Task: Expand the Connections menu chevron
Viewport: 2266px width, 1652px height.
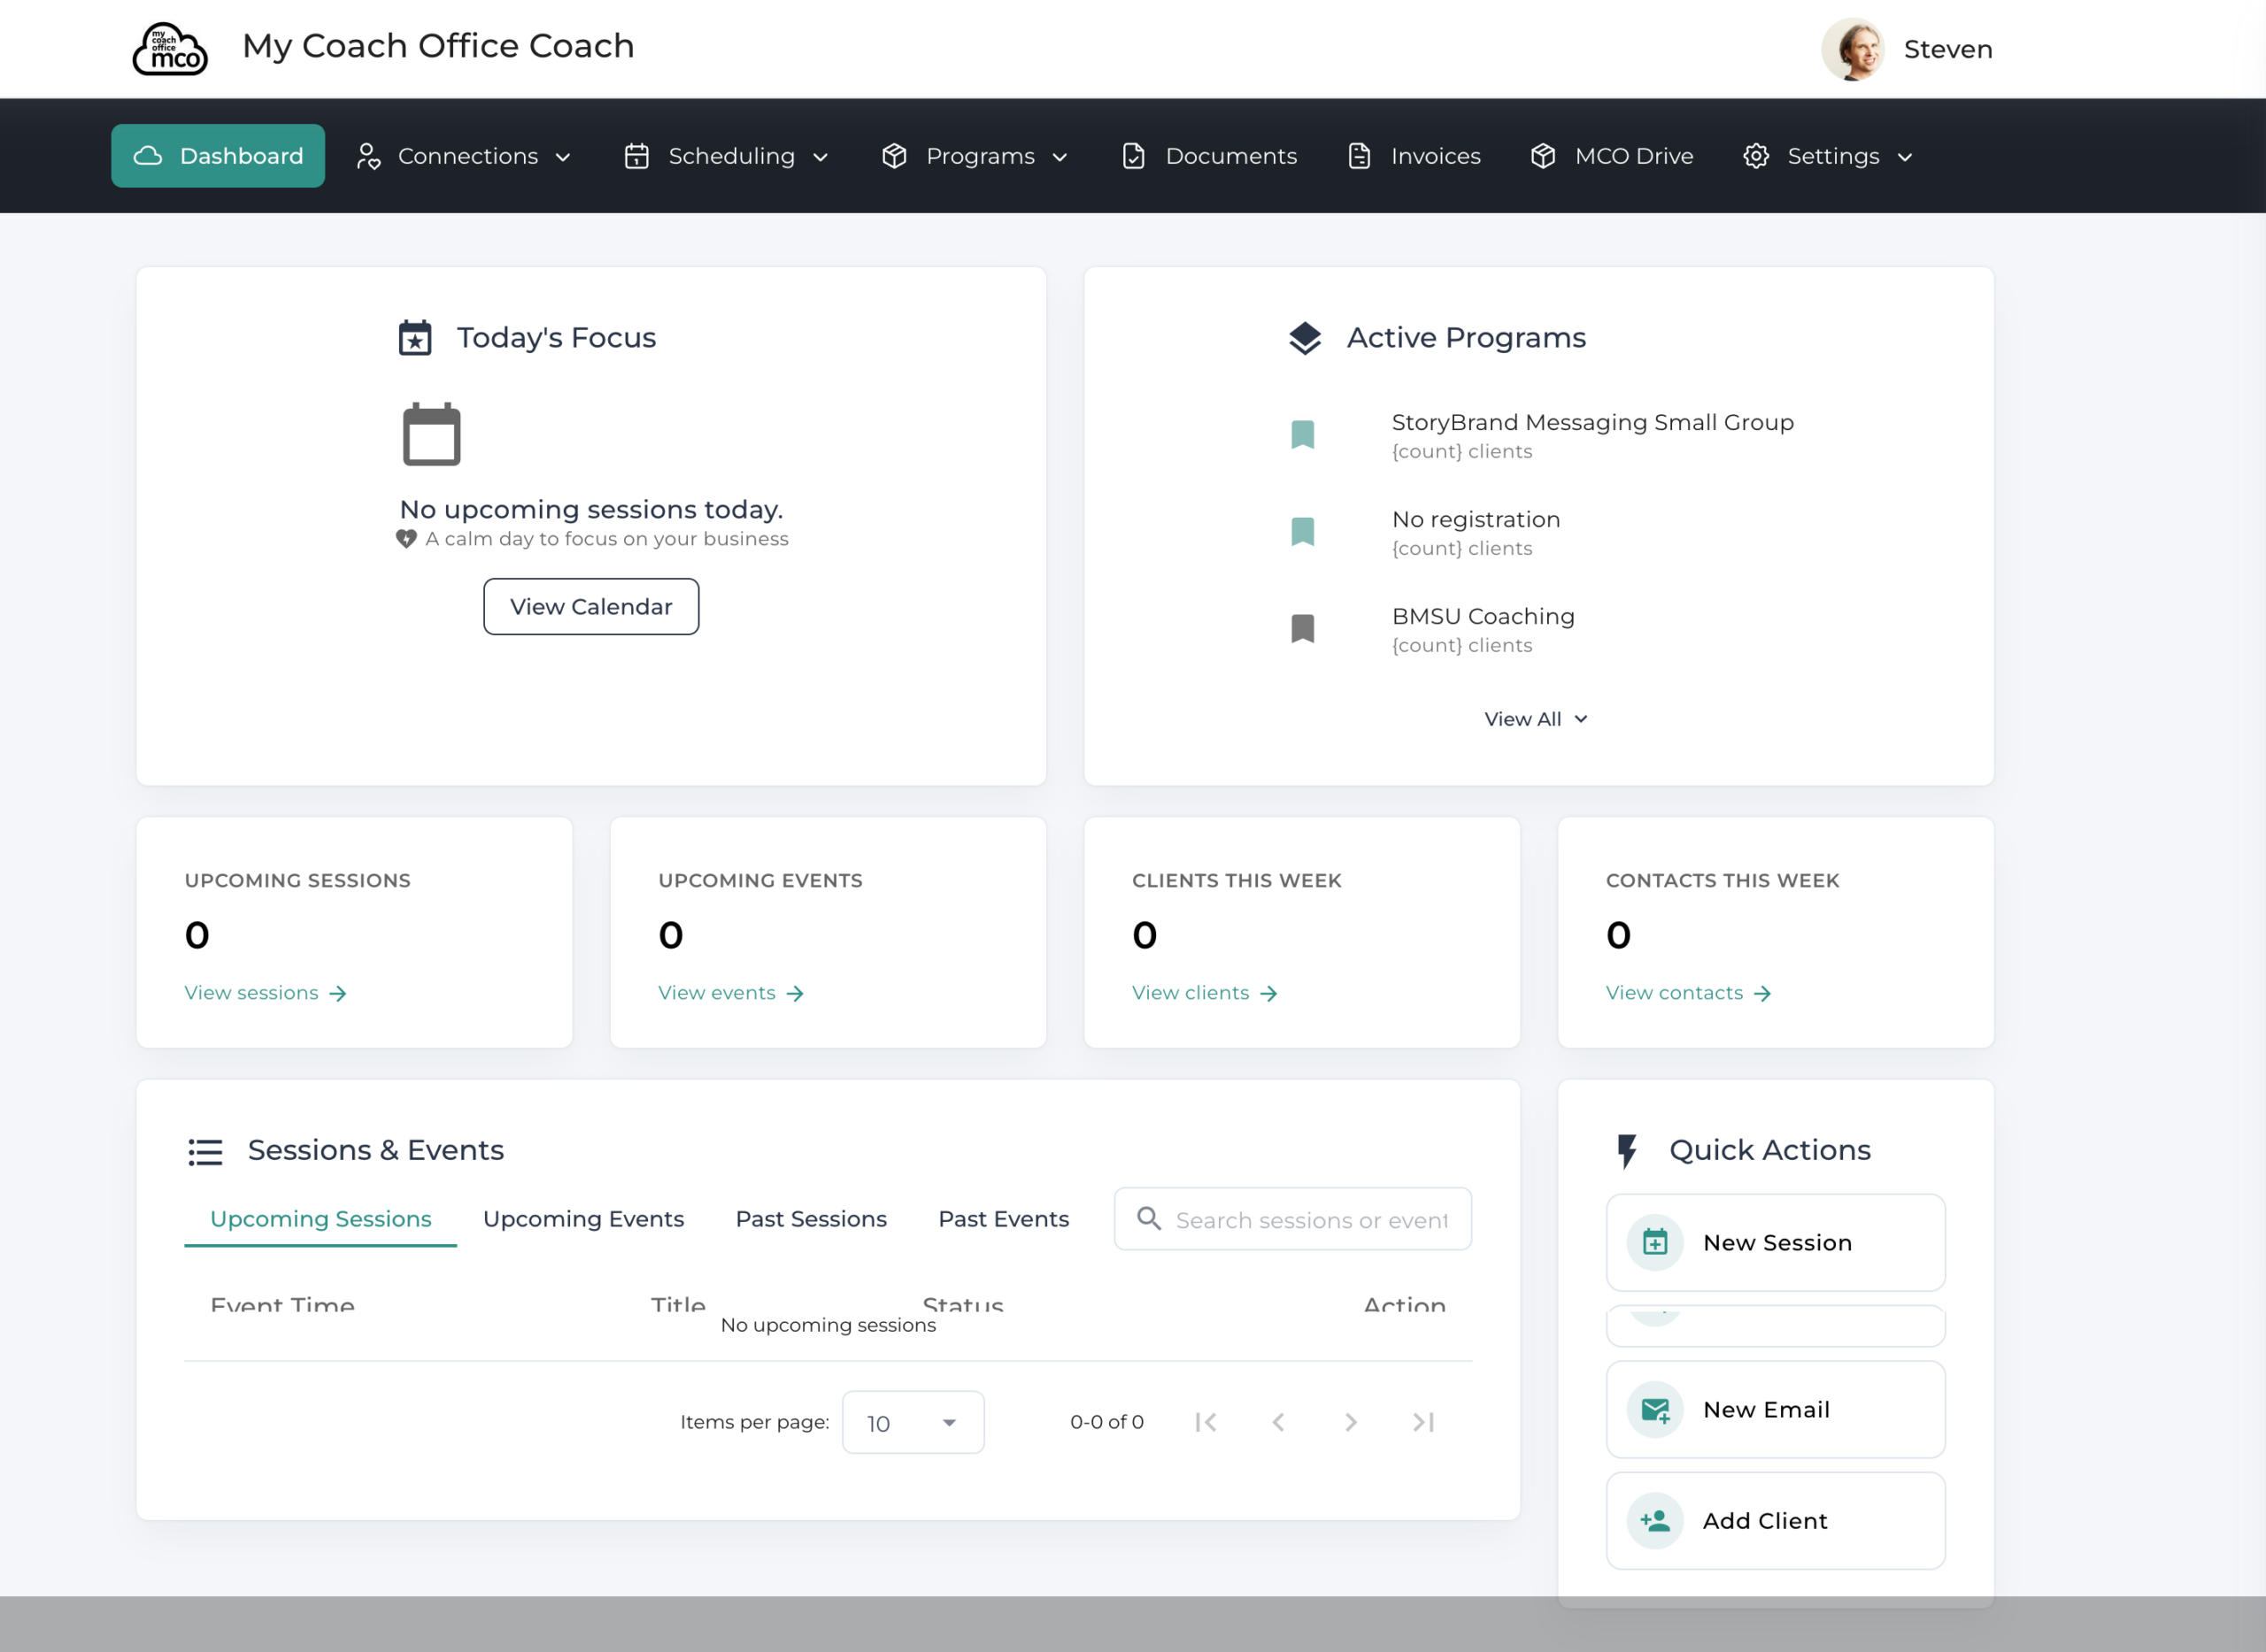Action: (x=563, y=157)
